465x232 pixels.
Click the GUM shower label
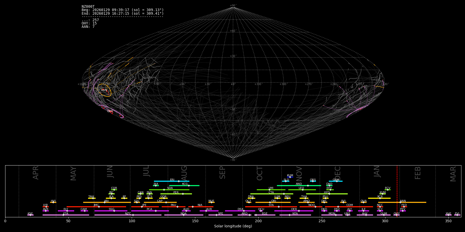(384, 214)
